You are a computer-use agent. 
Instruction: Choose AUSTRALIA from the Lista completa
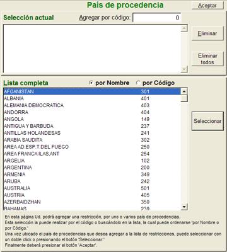(x=92, y=188)
